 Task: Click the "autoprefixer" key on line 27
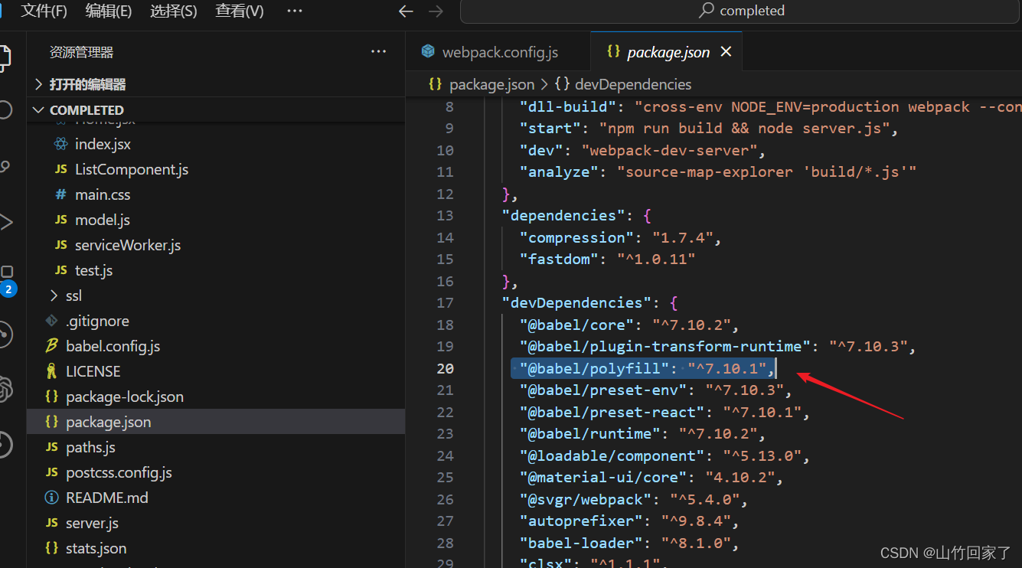pos(581,521)
